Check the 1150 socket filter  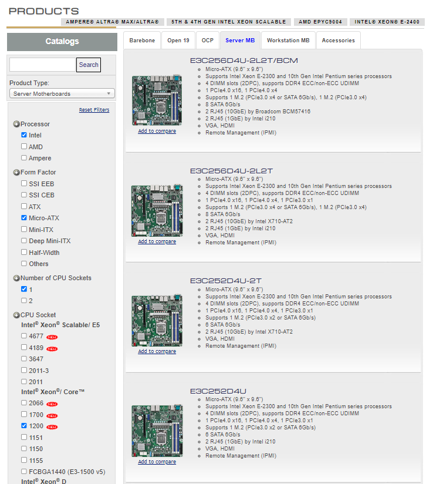(24, 449)
